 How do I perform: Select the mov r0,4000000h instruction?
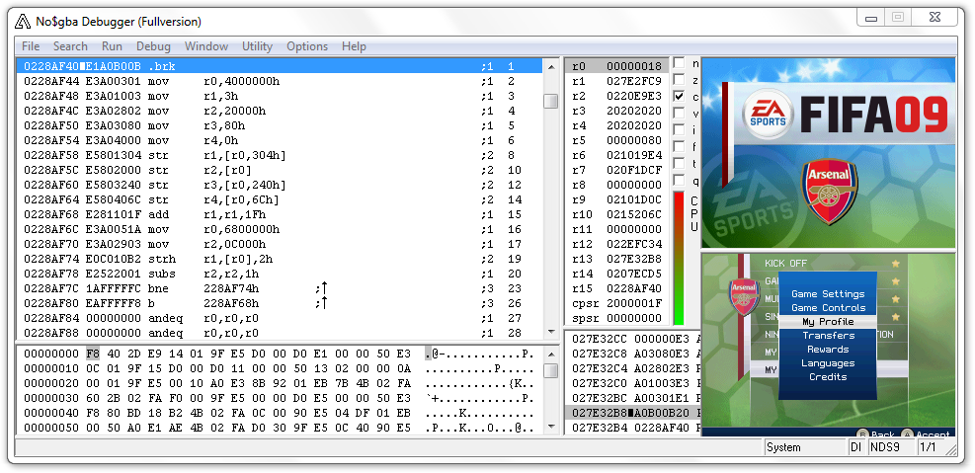tap(280, 81)
